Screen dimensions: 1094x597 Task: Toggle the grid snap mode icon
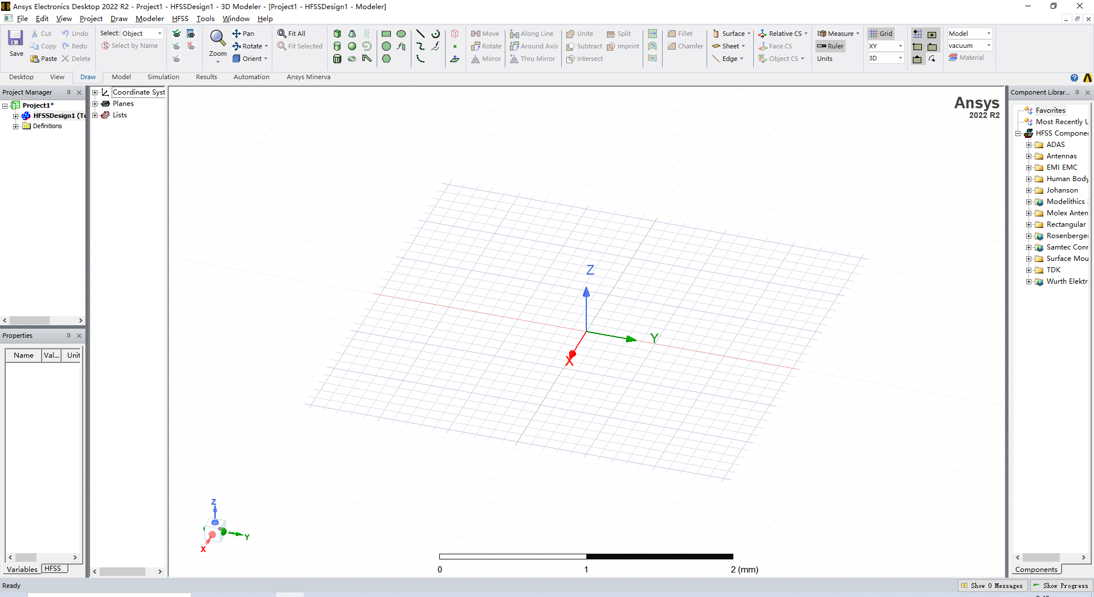point(917,34)
